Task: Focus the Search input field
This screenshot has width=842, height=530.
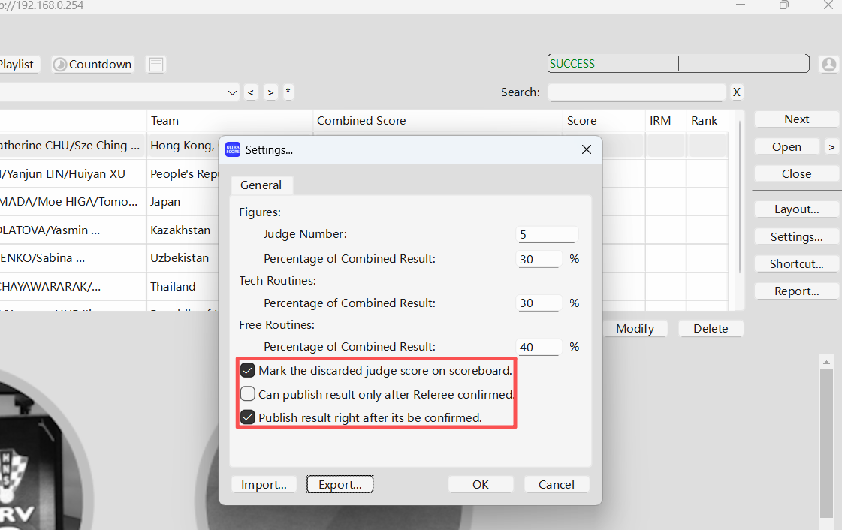Action: (636, 92)
